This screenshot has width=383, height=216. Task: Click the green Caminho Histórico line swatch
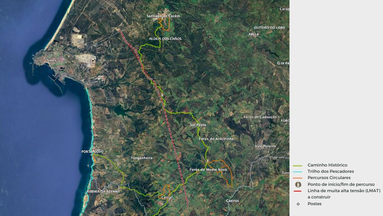click(297, 166)
